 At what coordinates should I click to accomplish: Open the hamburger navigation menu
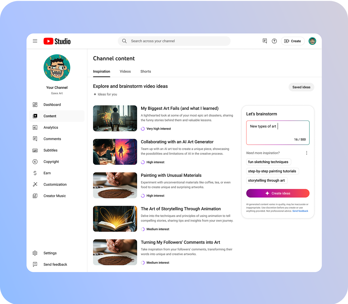(35, 41)
